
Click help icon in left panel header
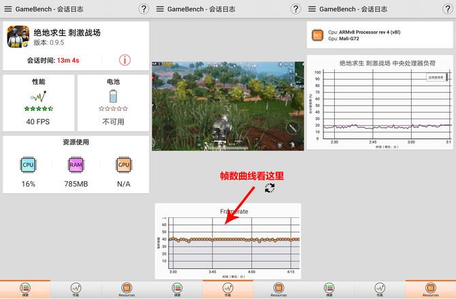[x=143, y=9]
